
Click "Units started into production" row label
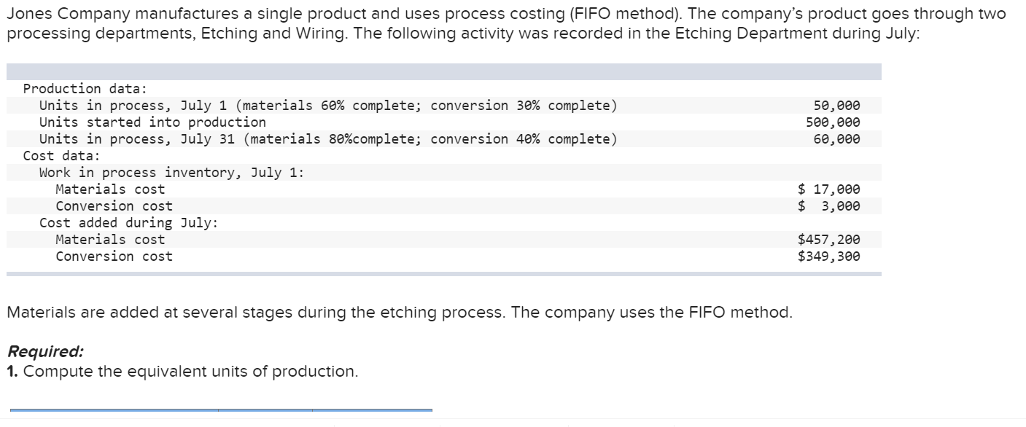(152, 122)
